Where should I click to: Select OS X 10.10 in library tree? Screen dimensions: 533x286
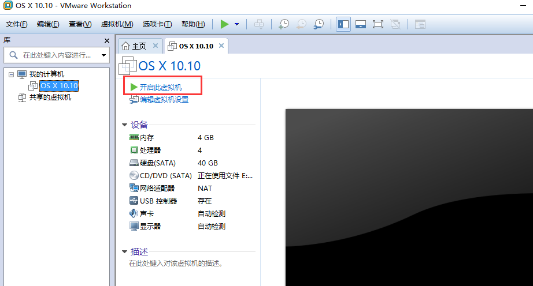coord(59,86)
